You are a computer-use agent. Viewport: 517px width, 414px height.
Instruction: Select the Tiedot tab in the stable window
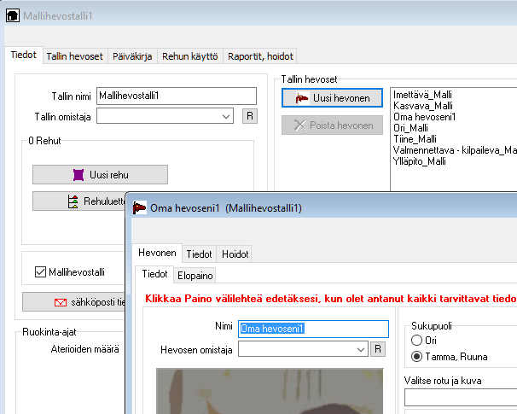coord(23,55)
